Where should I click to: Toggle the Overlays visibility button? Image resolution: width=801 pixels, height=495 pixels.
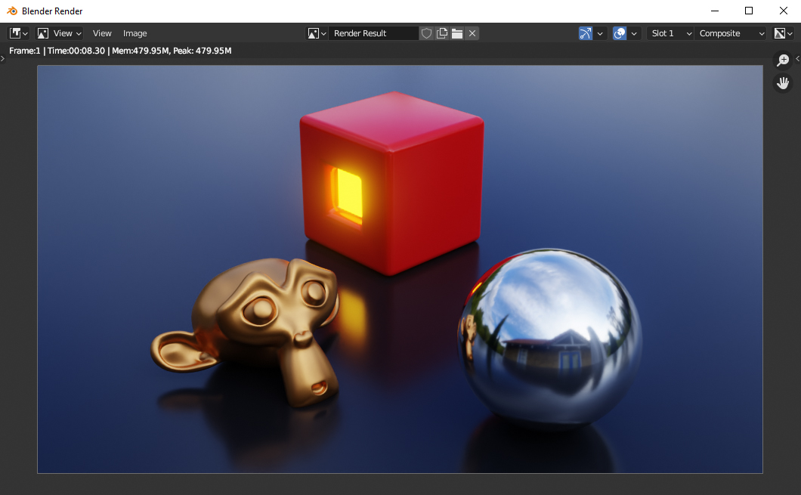(x=620, y=33)
